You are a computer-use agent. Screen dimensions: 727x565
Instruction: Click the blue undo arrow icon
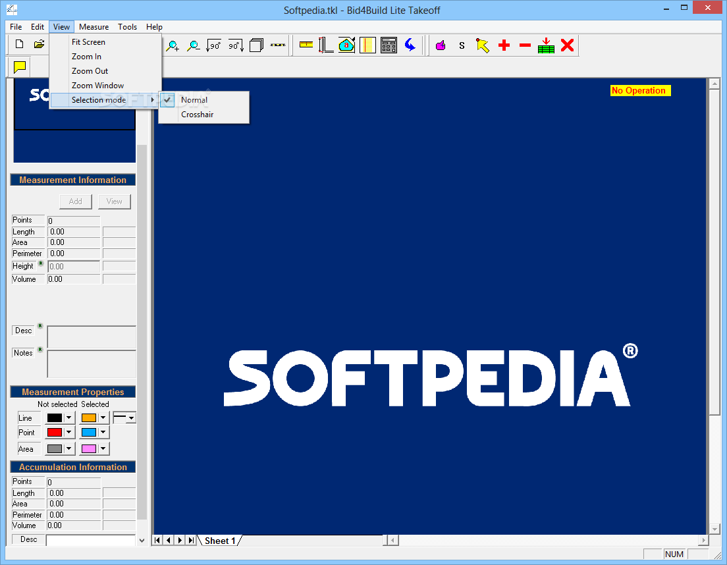coord(410,45)
